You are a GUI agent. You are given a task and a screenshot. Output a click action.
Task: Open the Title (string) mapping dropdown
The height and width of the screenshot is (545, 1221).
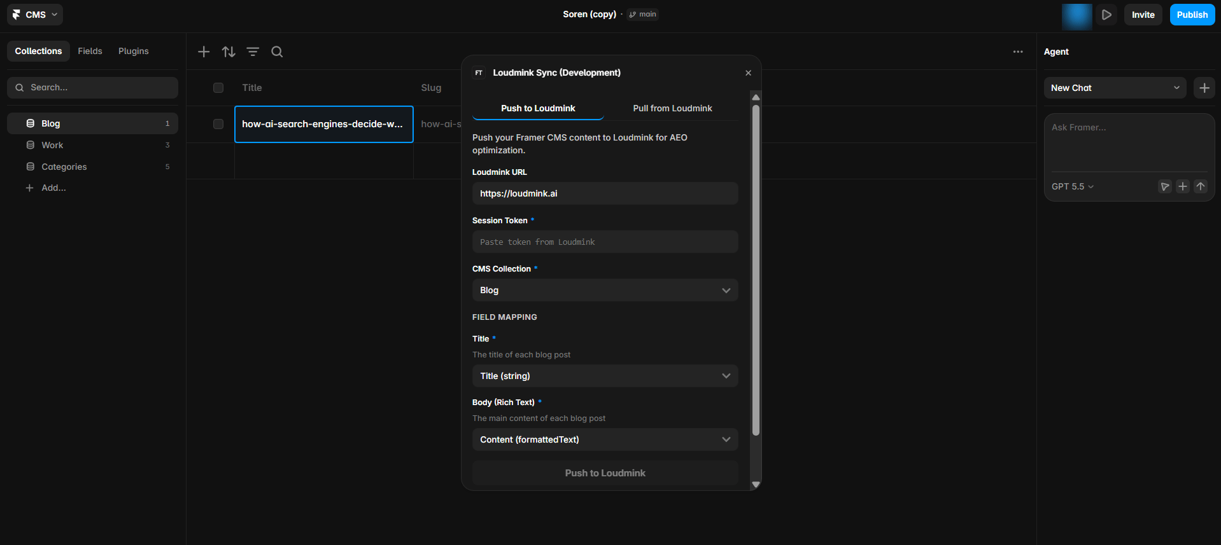tap(605, 376)
